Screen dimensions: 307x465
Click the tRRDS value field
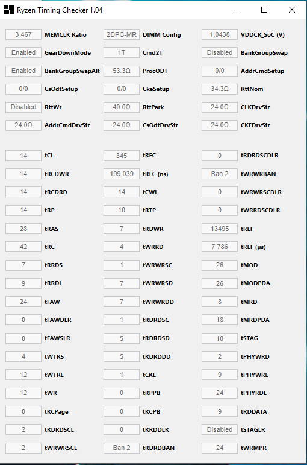click(23, 265)
